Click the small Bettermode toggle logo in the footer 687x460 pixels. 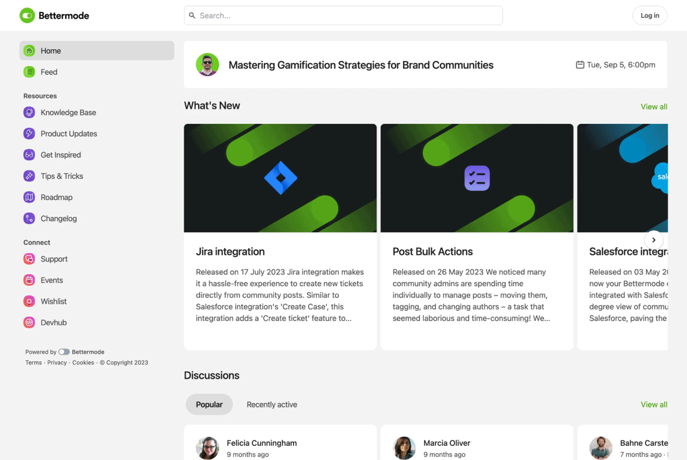pos(64,352)
